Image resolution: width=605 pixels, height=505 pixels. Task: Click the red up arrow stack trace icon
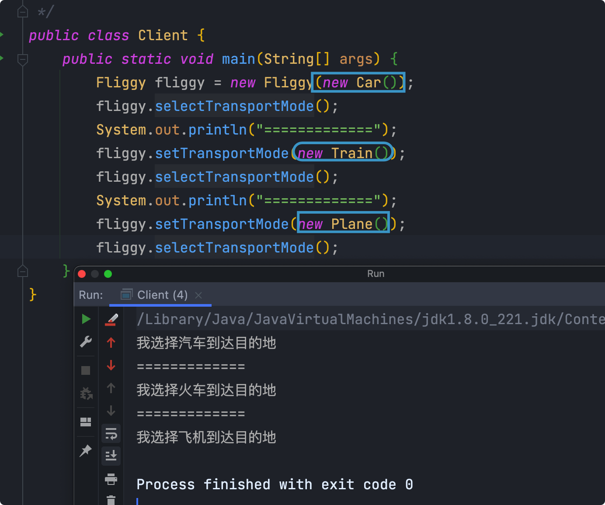coord(111,342)
